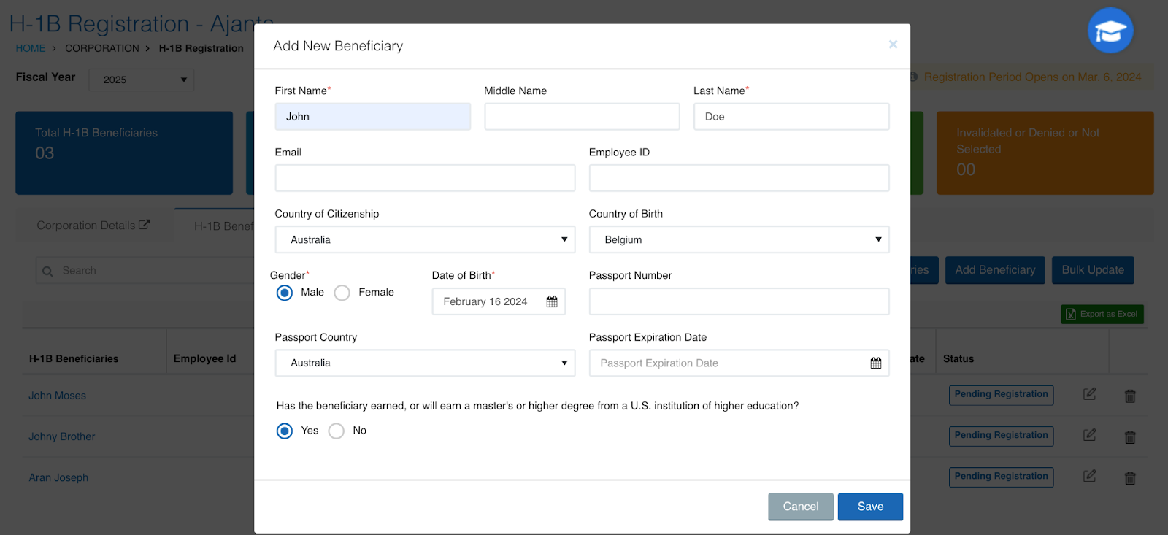1168x535 pixels.
Task: Cancel adding the beneficiary
Action: tap(801, 507)
